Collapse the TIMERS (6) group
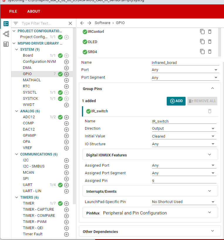The width and height of the screenshot is (224, 240). point(17,197)
